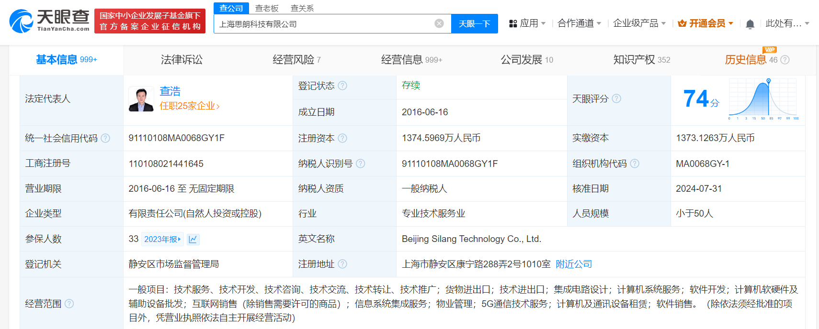
Task: Click establishment date 2016-06-16
Action: [x=425, y=112]
